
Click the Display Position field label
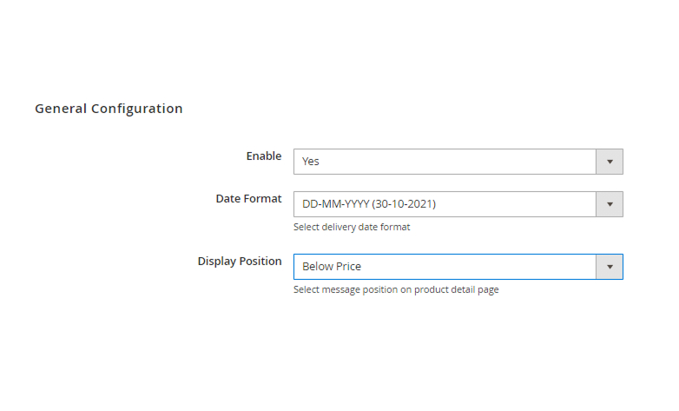click(240, 262)
